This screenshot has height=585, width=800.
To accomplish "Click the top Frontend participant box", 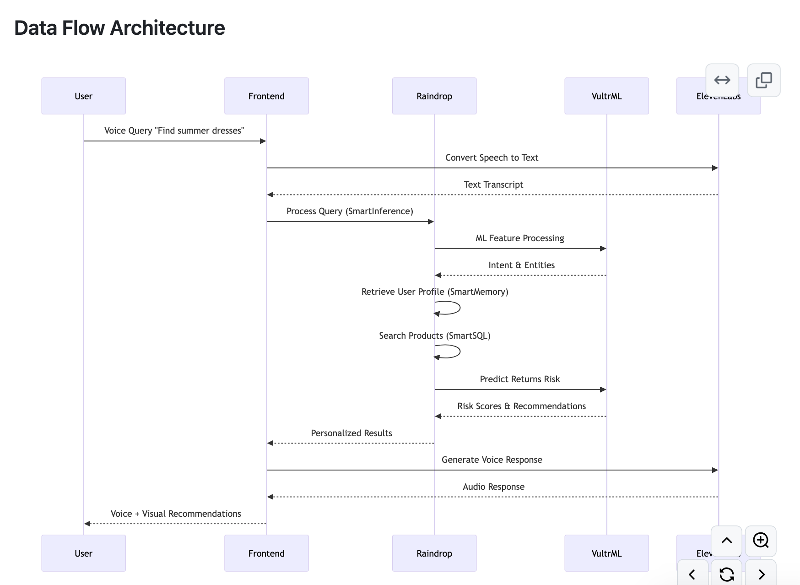I will click(266, 96).
